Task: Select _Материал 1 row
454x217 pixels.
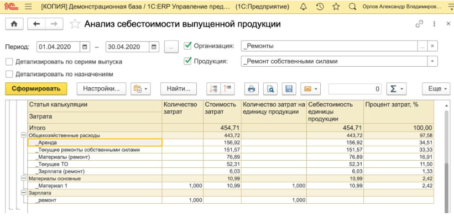Action: [x=95, y=186]
